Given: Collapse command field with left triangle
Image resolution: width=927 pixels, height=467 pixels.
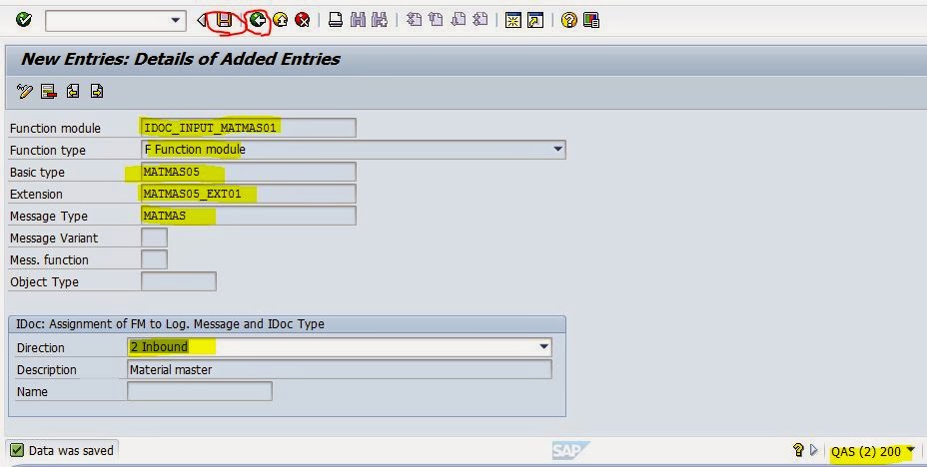Looking at the screenshot, I should tap(201, 20).
